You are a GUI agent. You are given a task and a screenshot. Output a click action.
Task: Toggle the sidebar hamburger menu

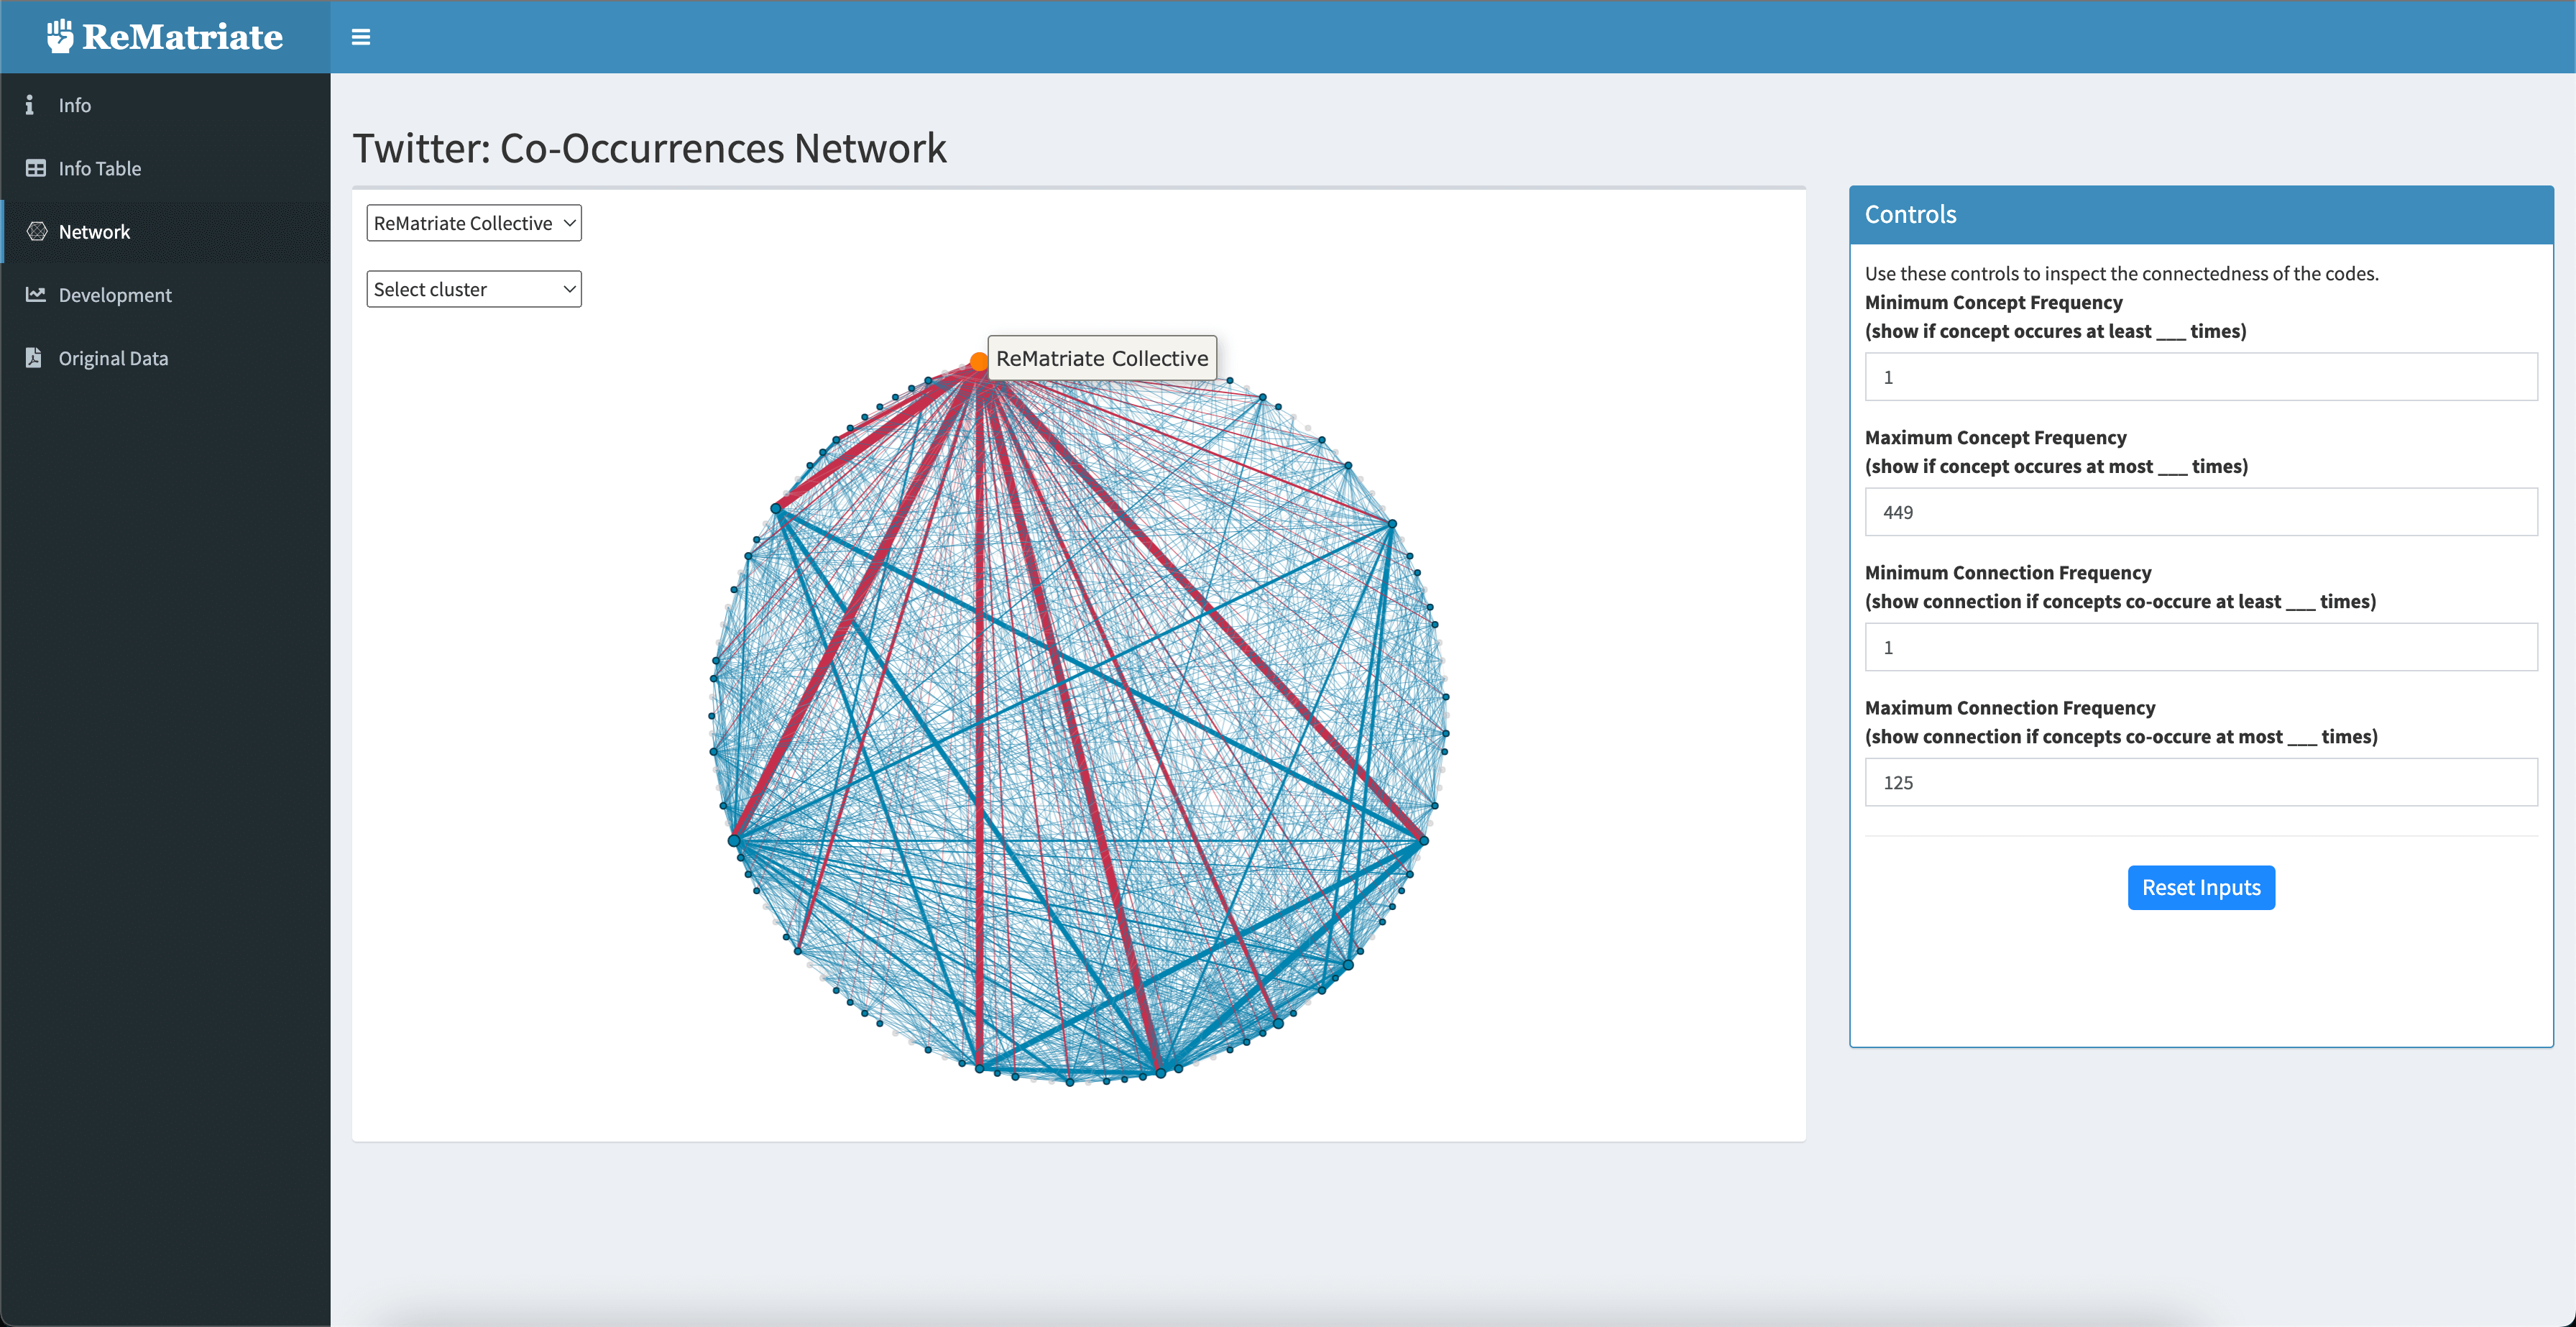[x=361, y=37]
